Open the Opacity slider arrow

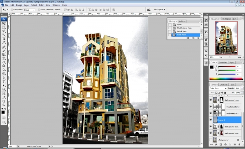click(x=242, y=88)
